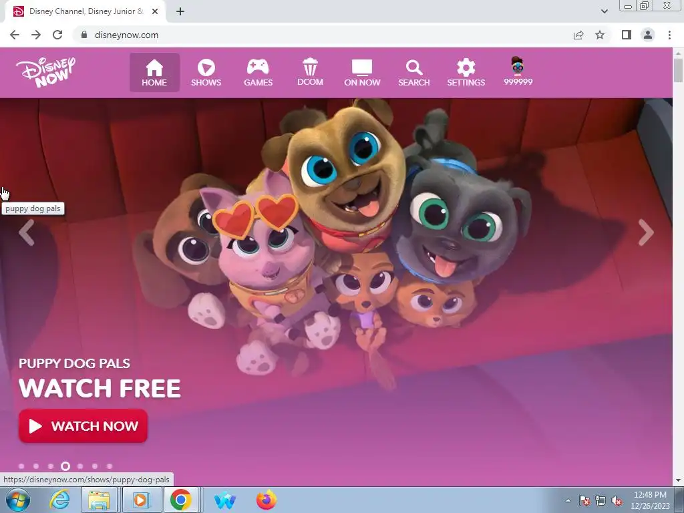Screen dimensions: 684x513
Task: Open the DCOM popcorn section
Action: click(x=310, y=72)
